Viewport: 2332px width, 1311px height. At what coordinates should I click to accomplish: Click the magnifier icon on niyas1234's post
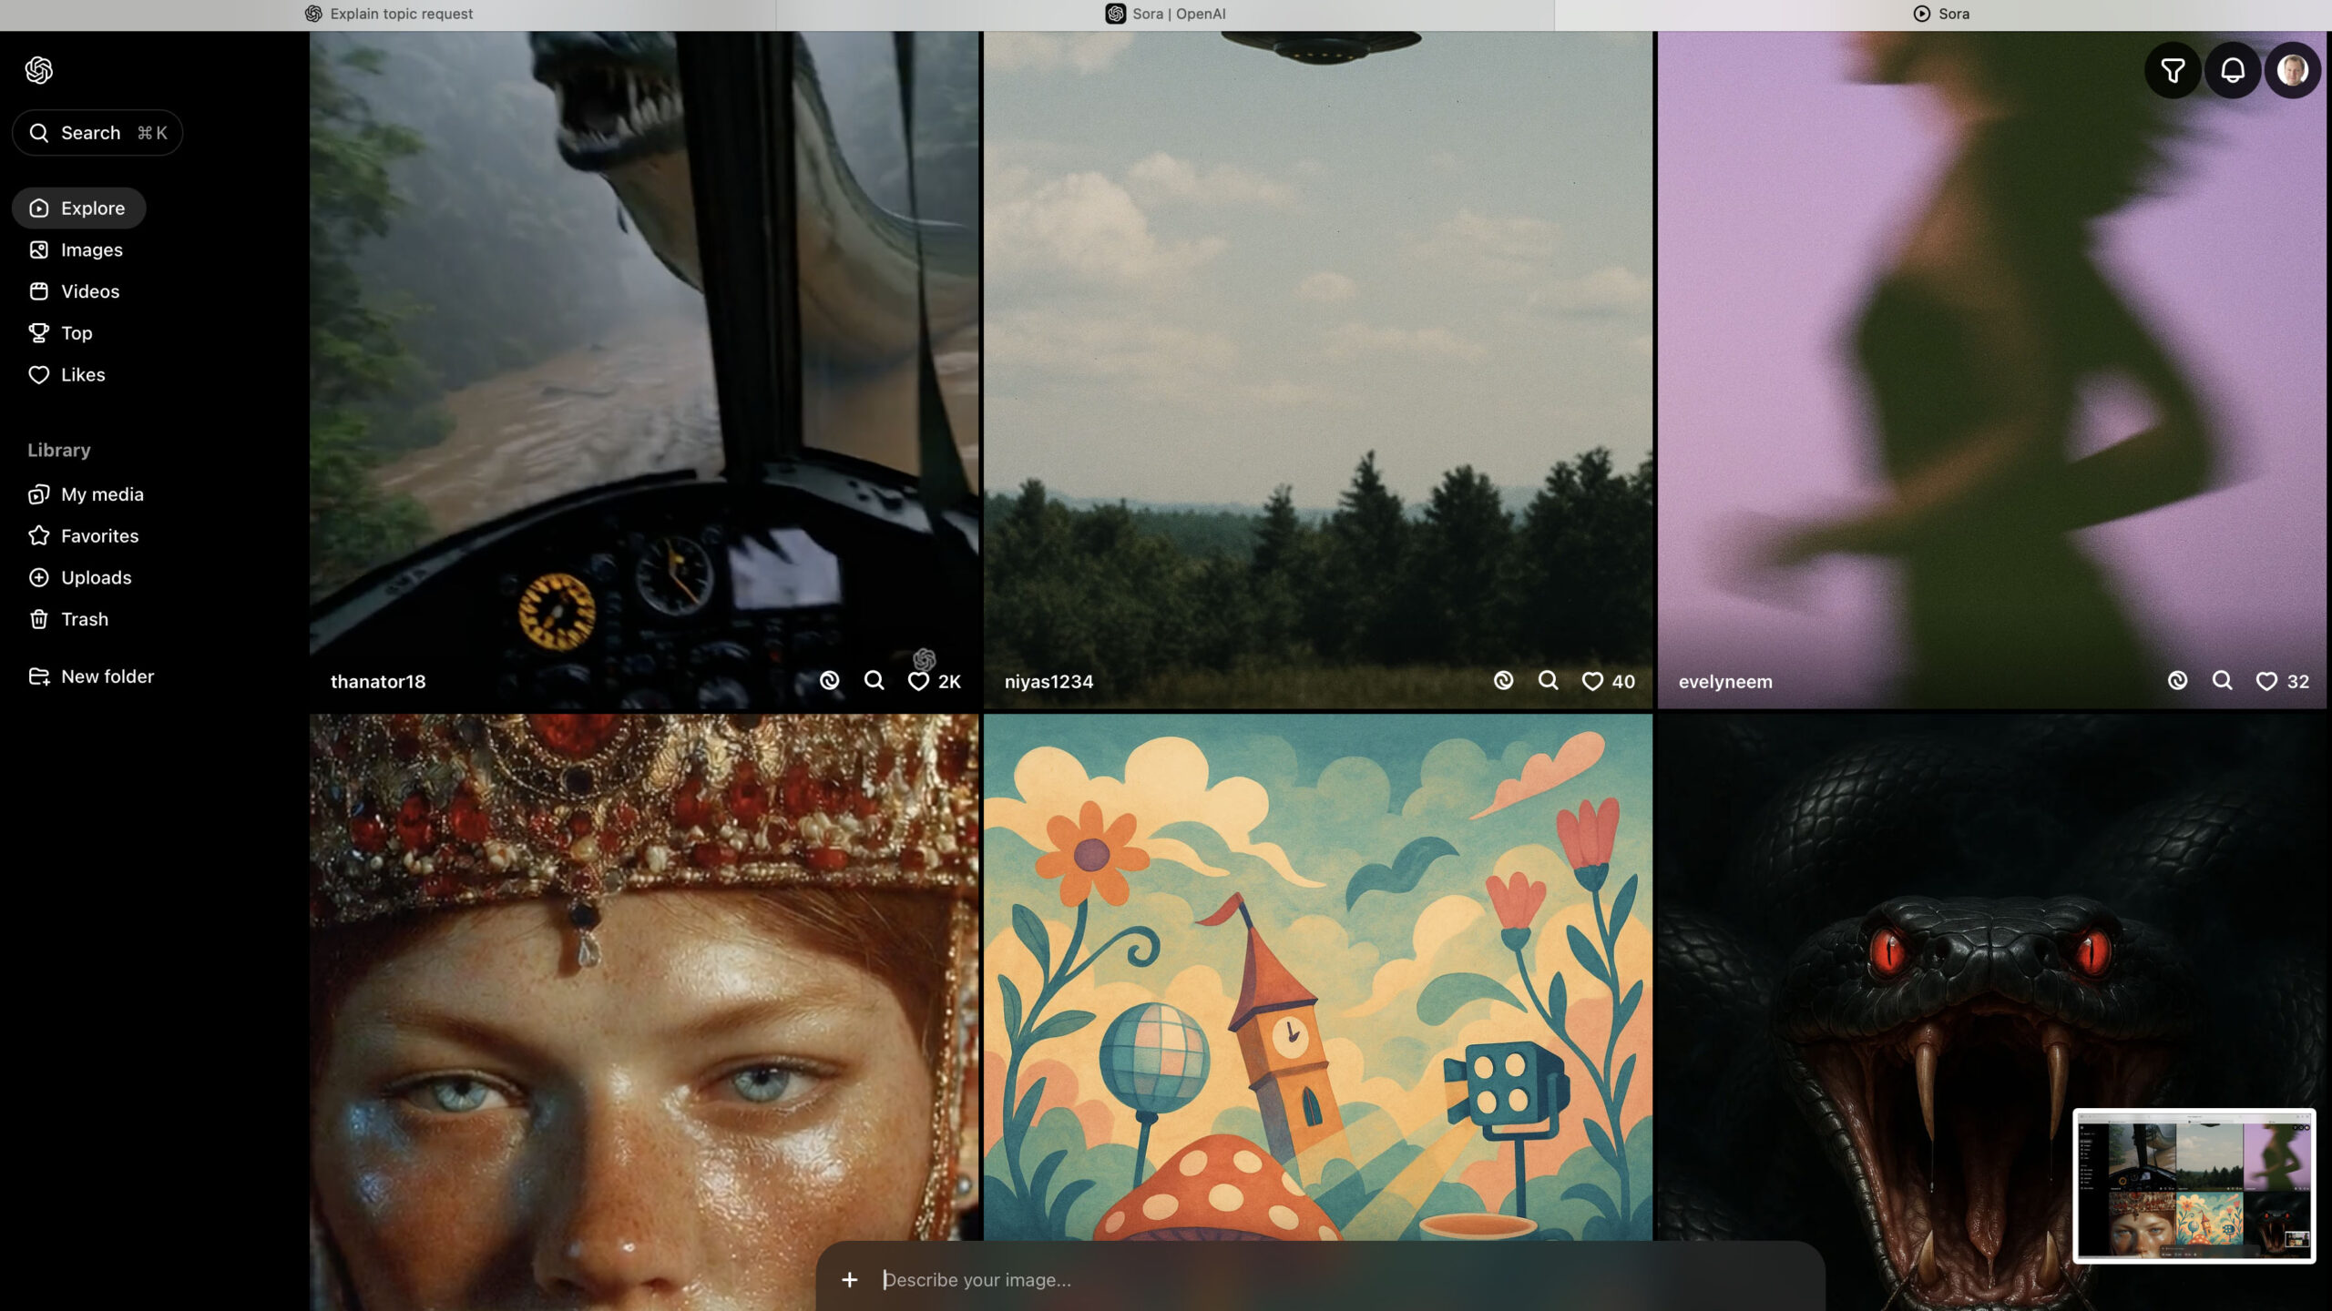[x=1548, y=681]
